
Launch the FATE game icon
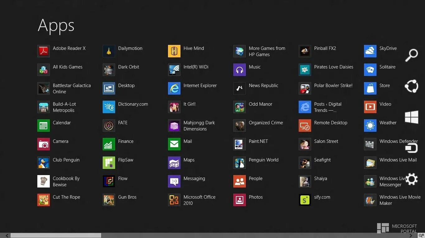pos(109,126)
